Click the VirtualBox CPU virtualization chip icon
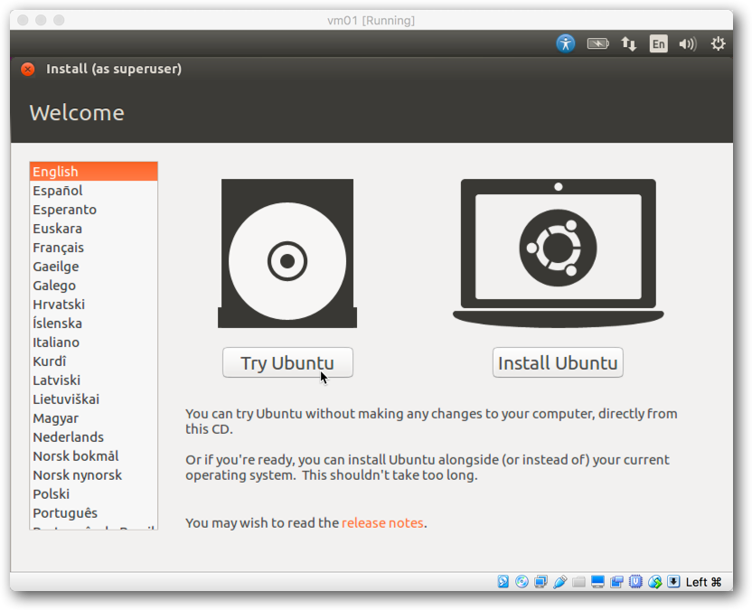752x610 pixels. tap(635, 582)
